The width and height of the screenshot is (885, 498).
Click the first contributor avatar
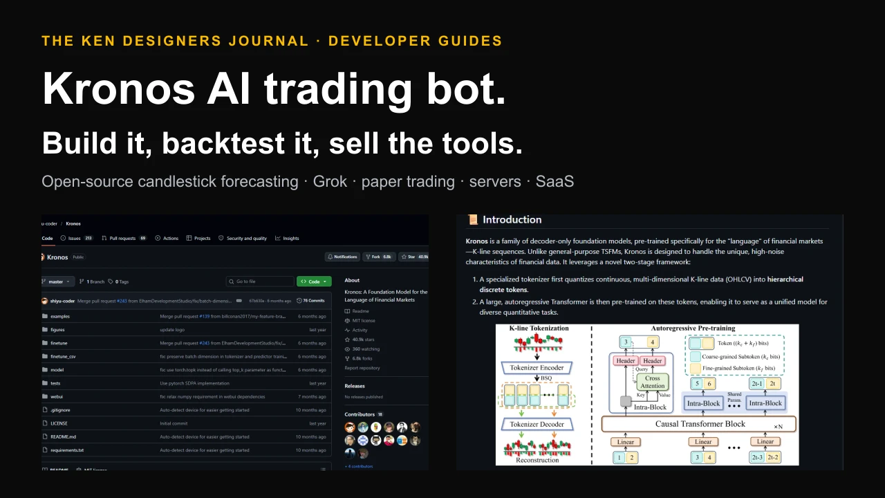pos(351,427)
